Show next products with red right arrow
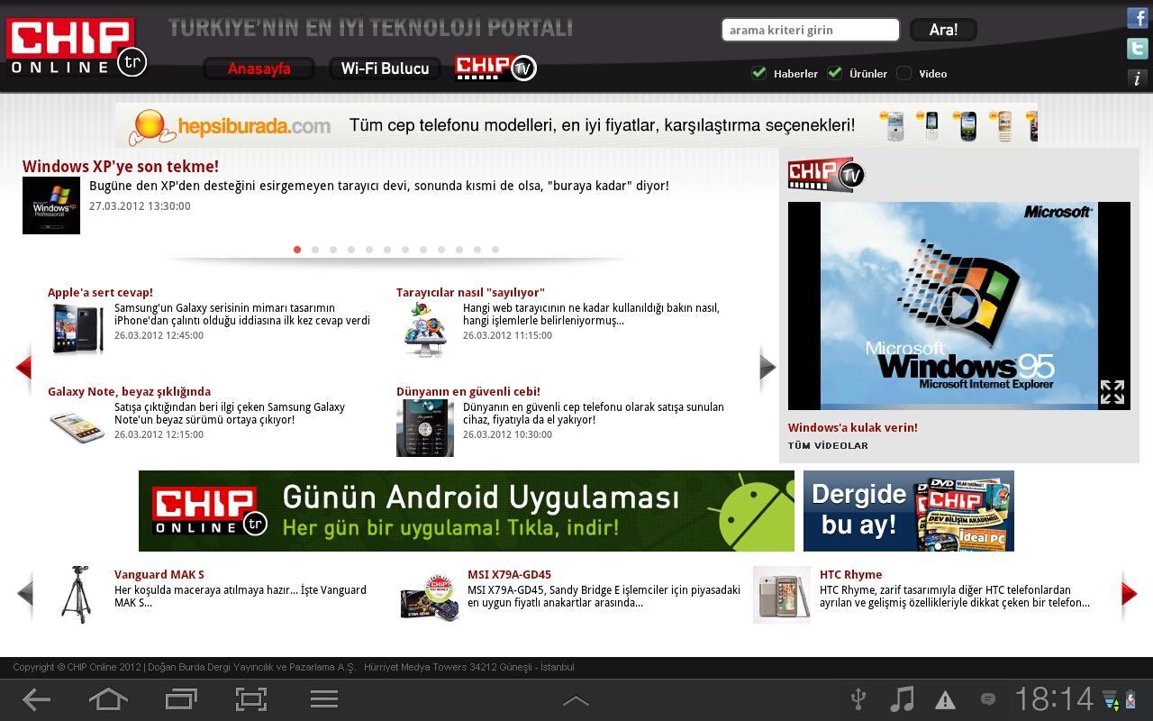Viewport: 1153px width, 721px height. (1130, 593)
